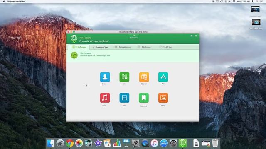Open the Contact file type
Screen dimensions: 266x149
(105, 77)
